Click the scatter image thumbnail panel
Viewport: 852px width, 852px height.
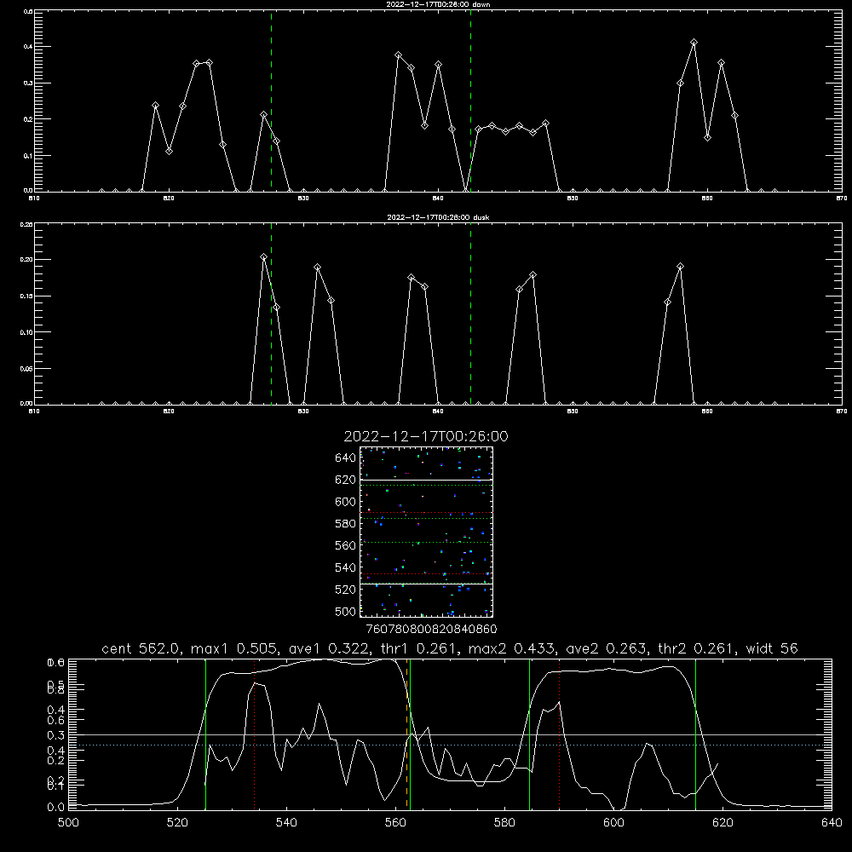[x=427, y=532]
